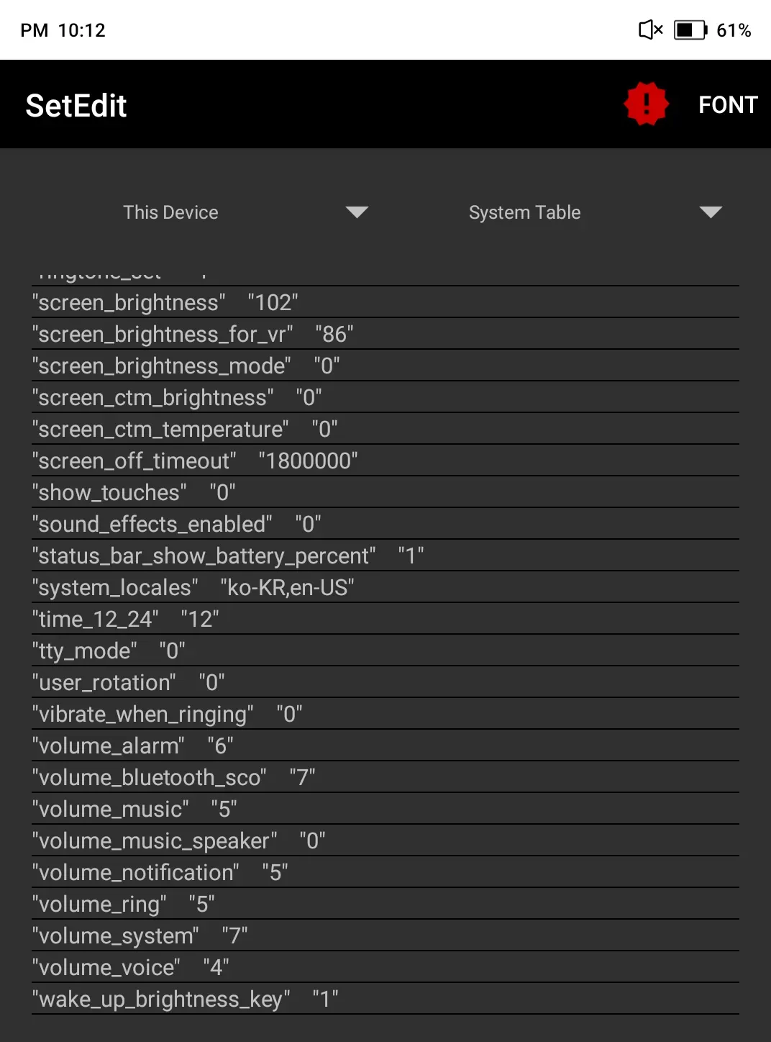Open the status_bar_show_battery_percent setting

(385, 556)
